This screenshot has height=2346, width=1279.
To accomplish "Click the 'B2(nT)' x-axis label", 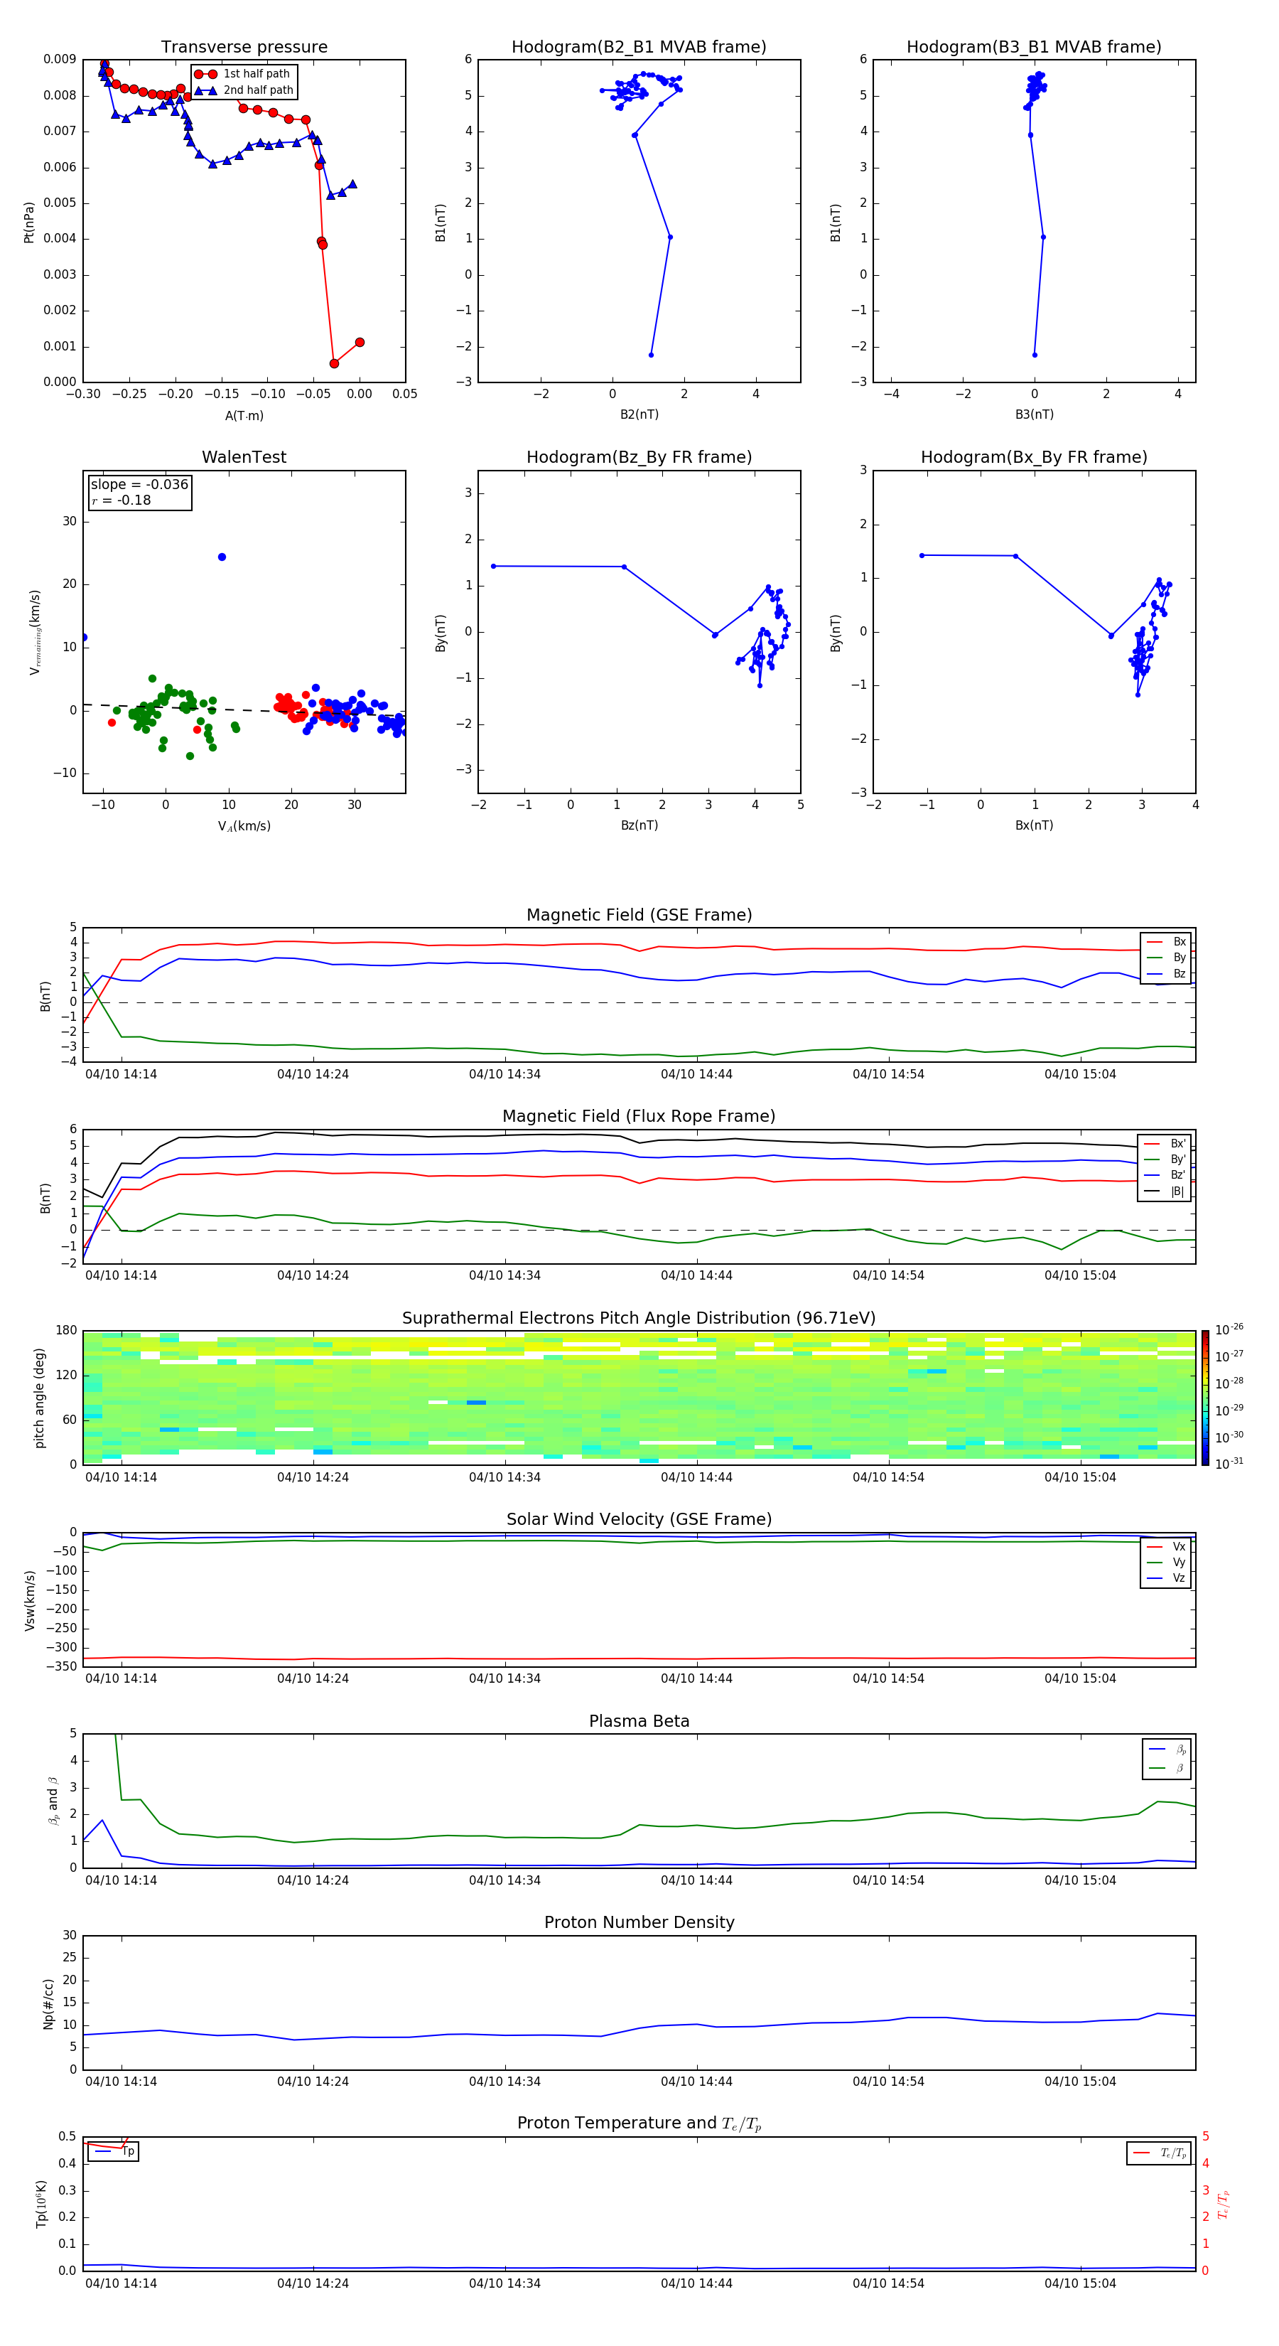I will point(639,414).
